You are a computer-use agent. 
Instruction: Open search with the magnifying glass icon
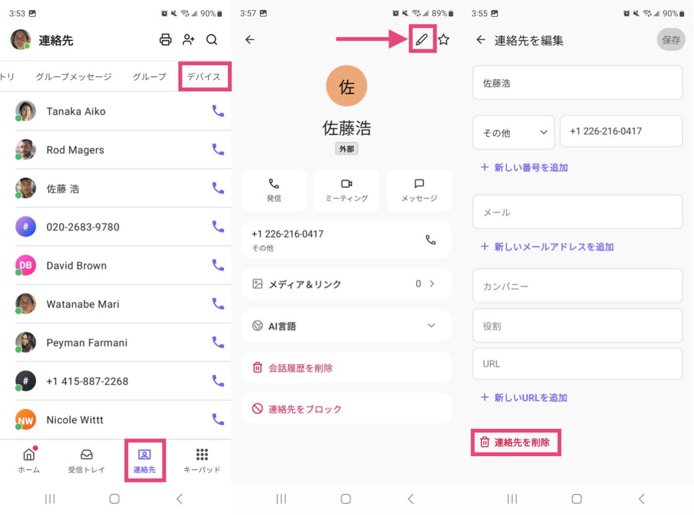click(212, 40)
